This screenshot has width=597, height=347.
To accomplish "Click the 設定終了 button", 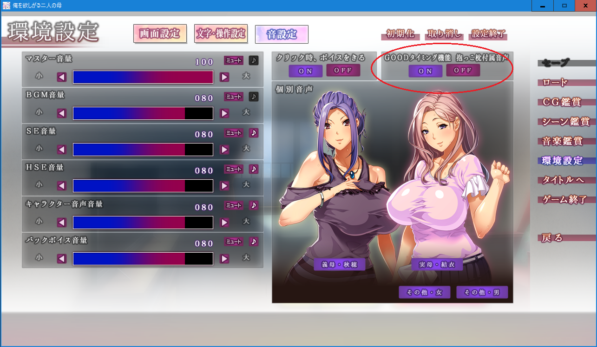I will pos(488,34).
